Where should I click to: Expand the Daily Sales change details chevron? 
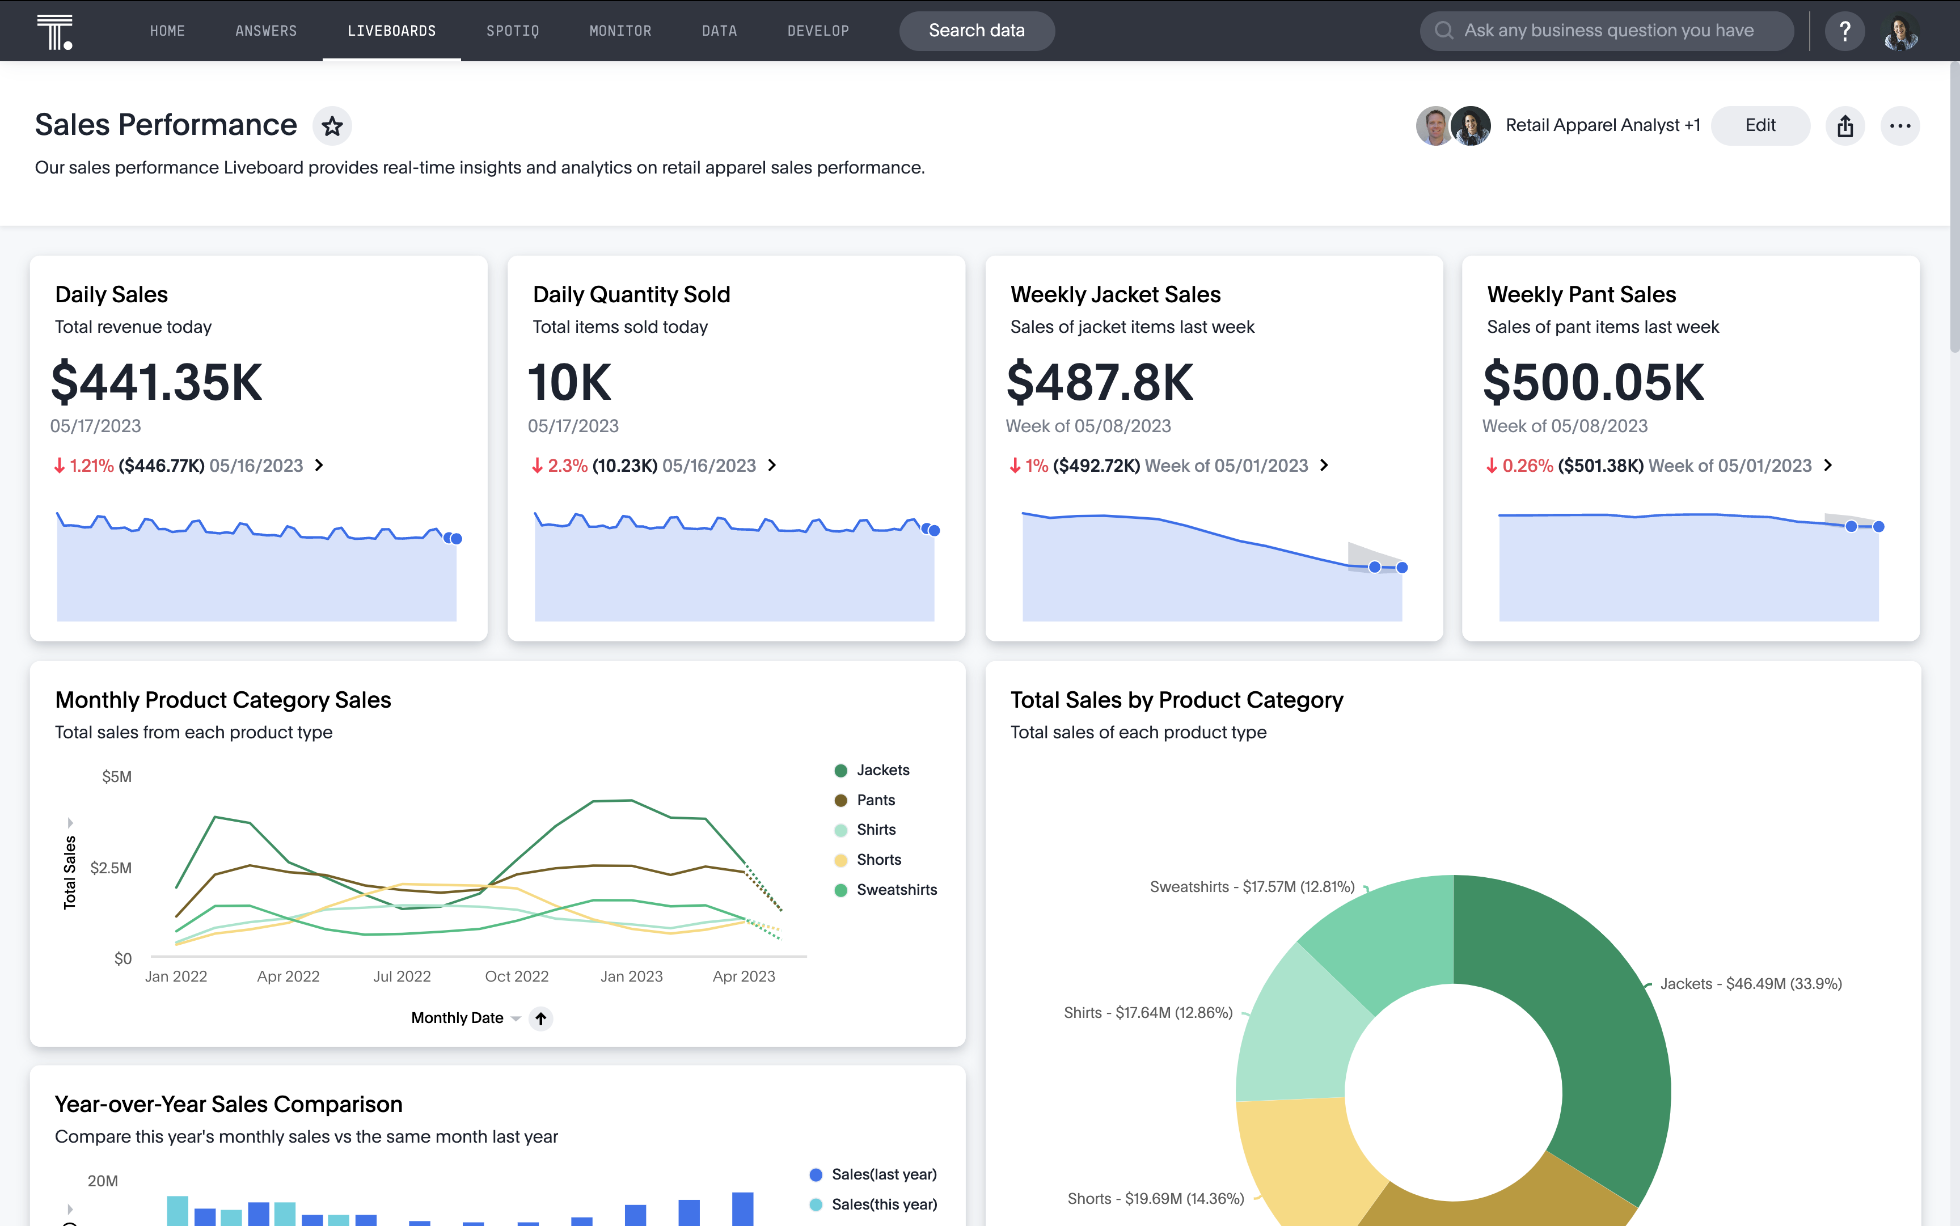pyautogui.click(x=319, y=466)
